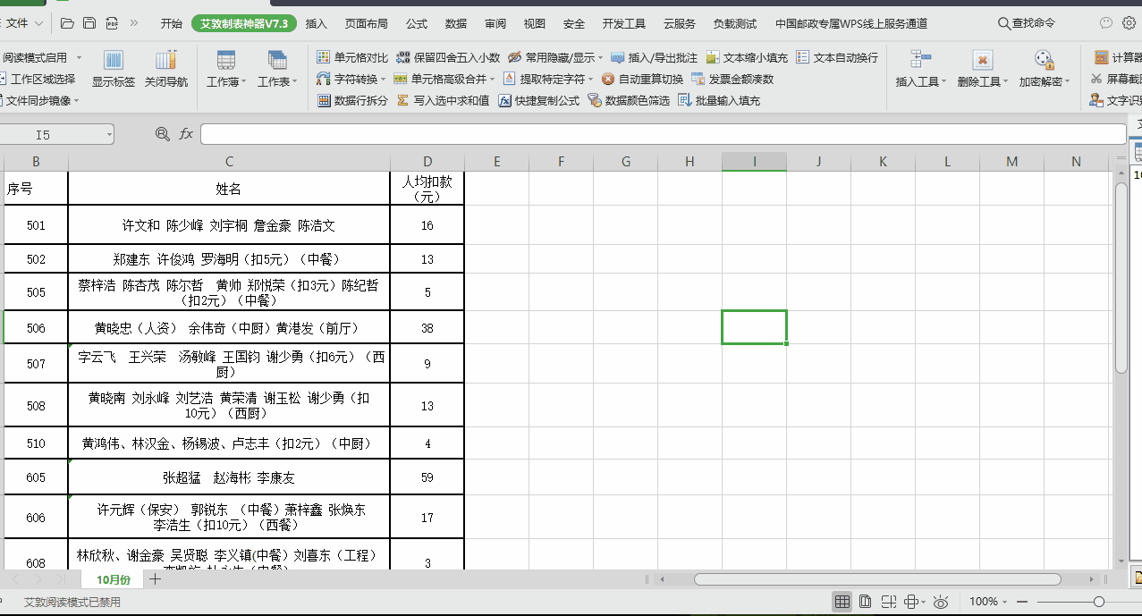This screenshot has width=1142, height=616.
Task: Switch to page break preview
Action: 888,602
